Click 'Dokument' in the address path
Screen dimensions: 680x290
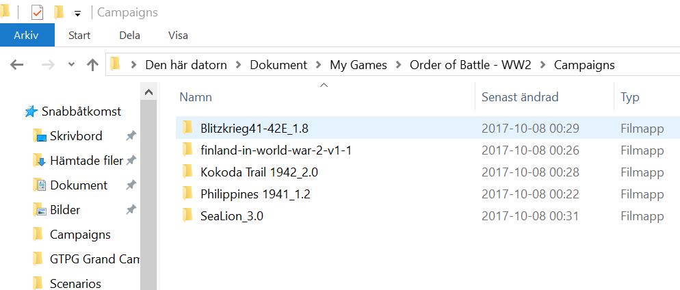[x=278, y=65]
